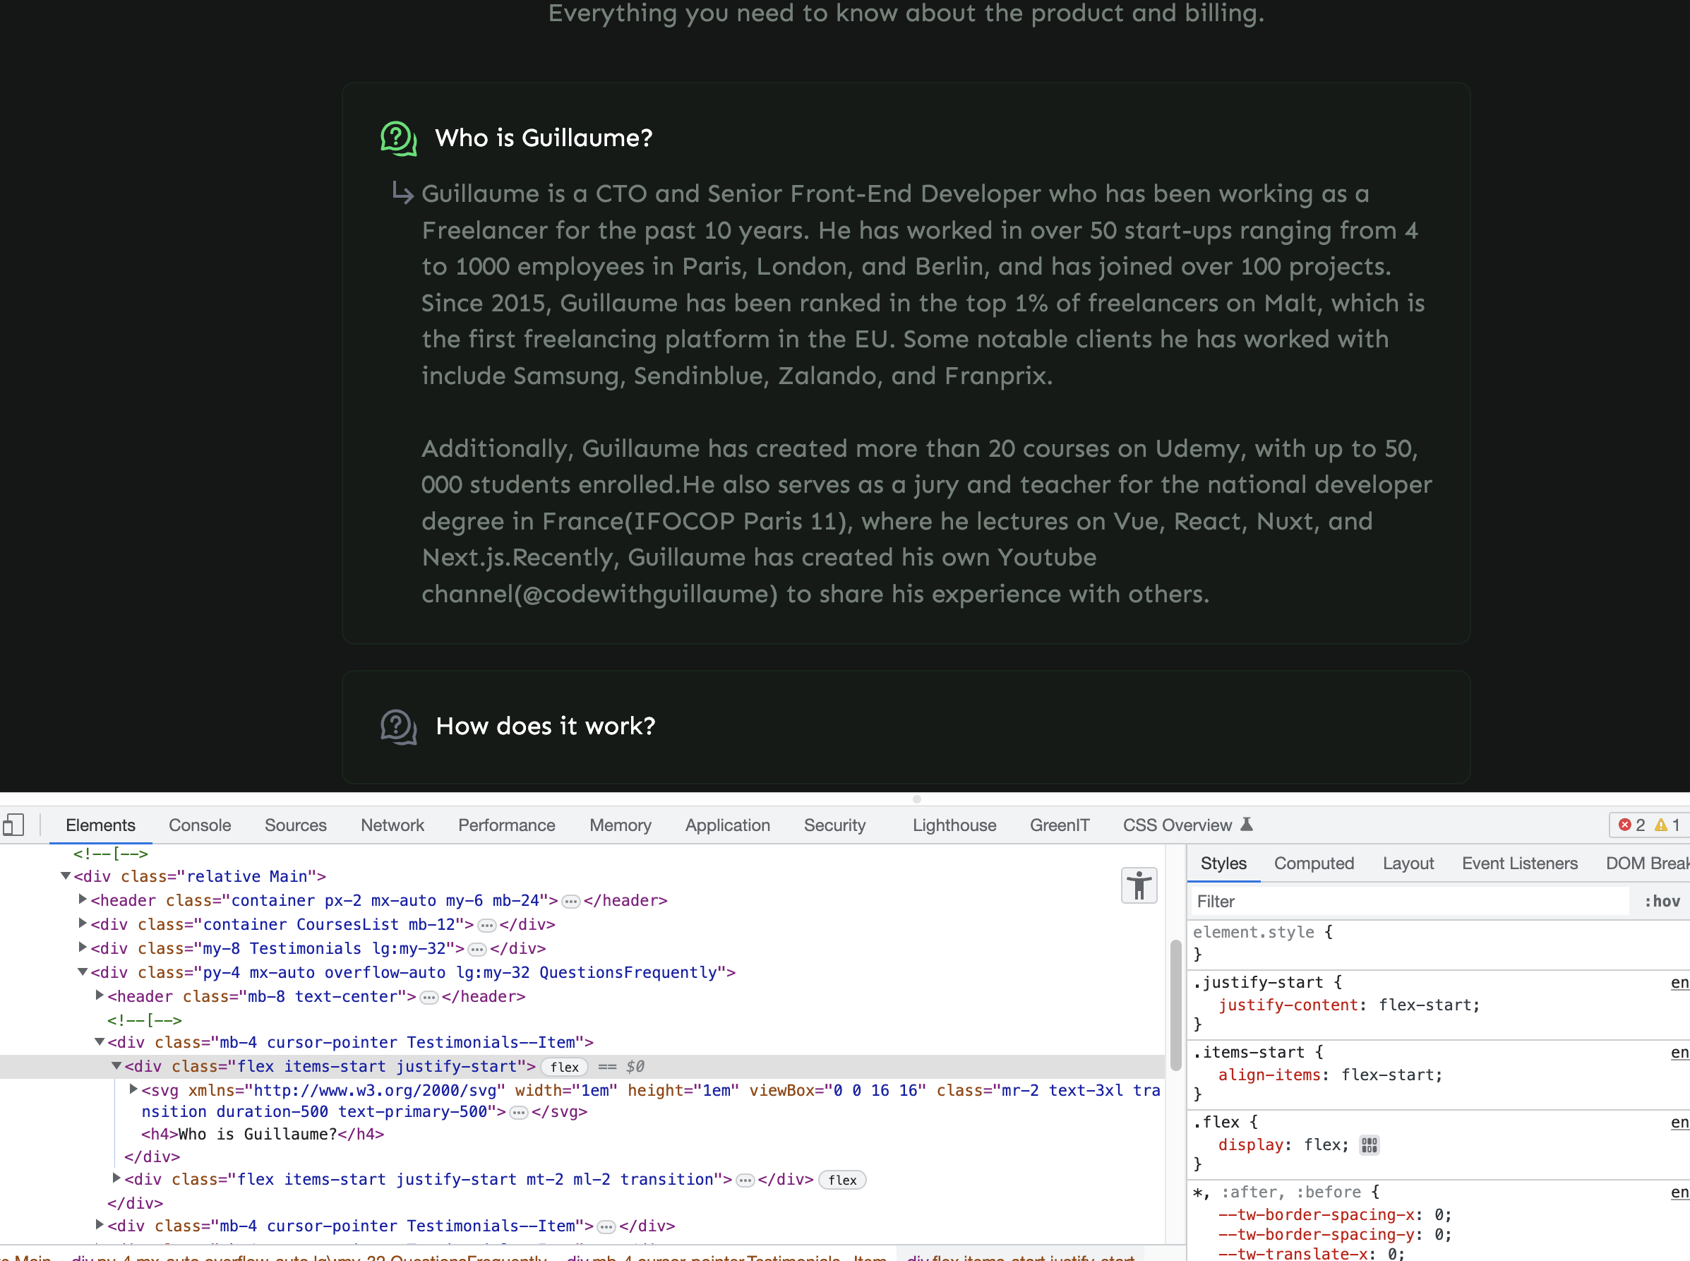Expand the 'mb-8 text-center' header node
1690x1261 pixels.
point(100,996)
